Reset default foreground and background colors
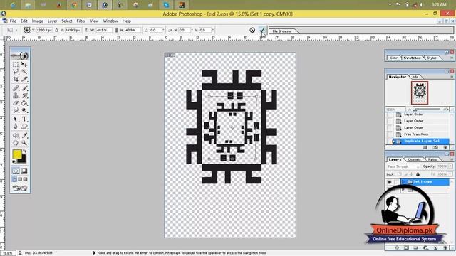Viewport: 456px width, 256px height. tap(14, 161)
